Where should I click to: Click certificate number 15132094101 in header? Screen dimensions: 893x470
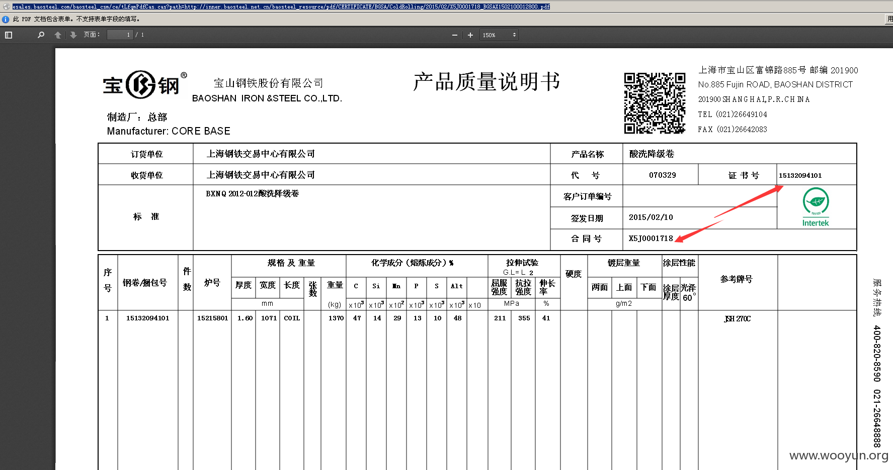click(800, 175)
